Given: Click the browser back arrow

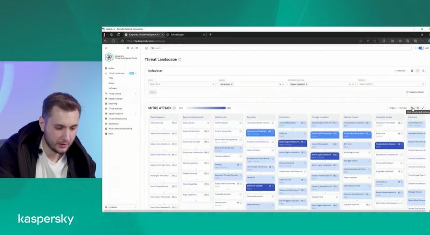Looking at the screenshot, I should pyautogui.click(x=106, y=41).
